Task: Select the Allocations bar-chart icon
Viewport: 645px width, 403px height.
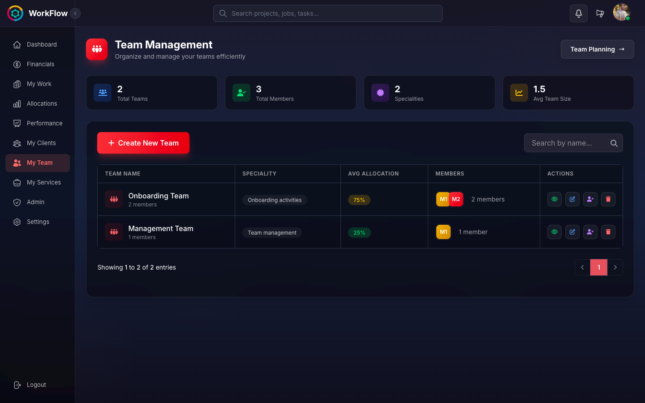Action: (x=17, y=103)
